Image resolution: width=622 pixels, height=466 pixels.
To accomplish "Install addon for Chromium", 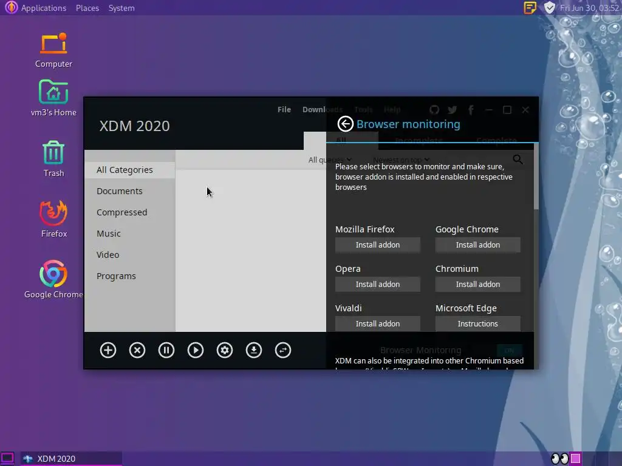I will click(x=477, y=284).
